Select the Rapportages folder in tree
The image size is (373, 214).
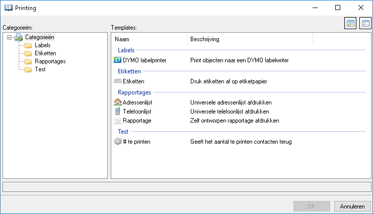[x=50, y=61]
